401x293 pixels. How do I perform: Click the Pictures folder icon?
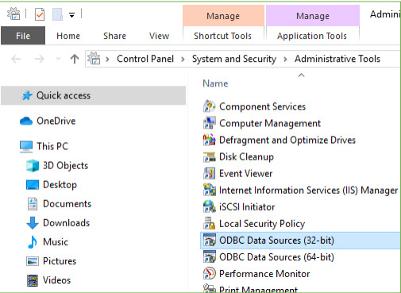[33, 261]
